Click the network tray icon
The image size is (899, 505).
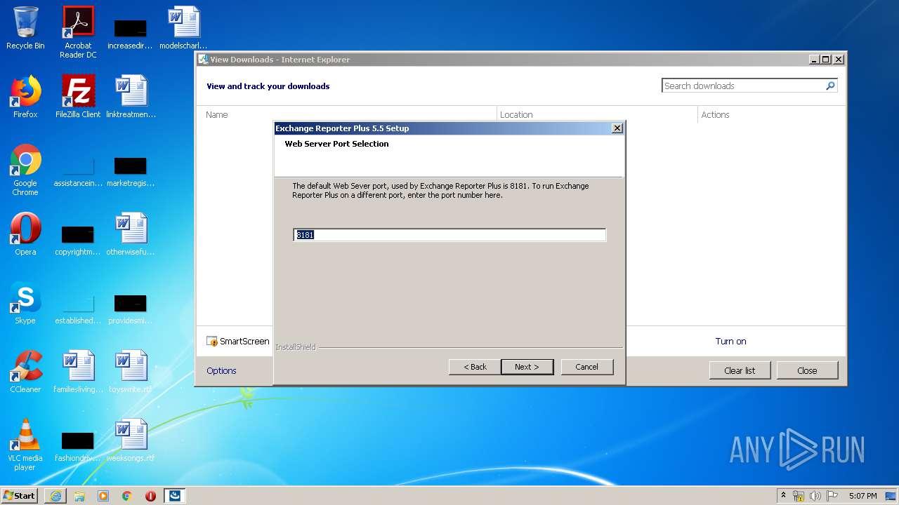[799, 496]
